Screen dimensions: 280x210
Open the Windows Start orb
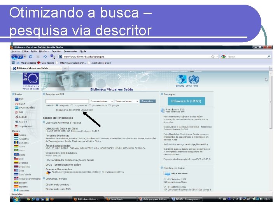pos(16,199)
